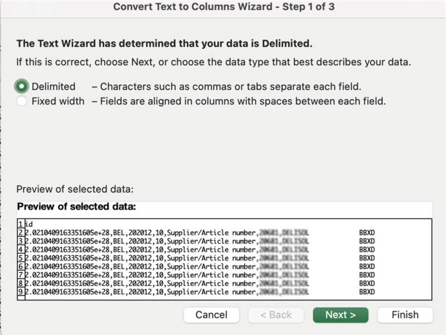Click inside the data preview area
This screenshot has width=446, height=335.
191,260
